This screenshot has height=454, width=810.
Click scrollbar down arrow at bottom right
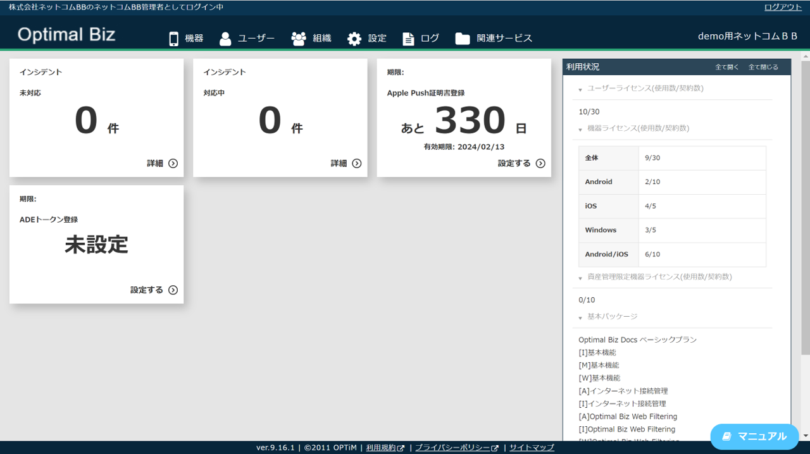point(805,436)
